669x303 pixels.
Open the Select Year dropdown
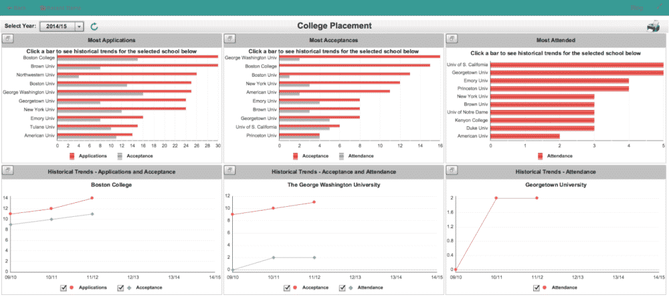(80, 27)
